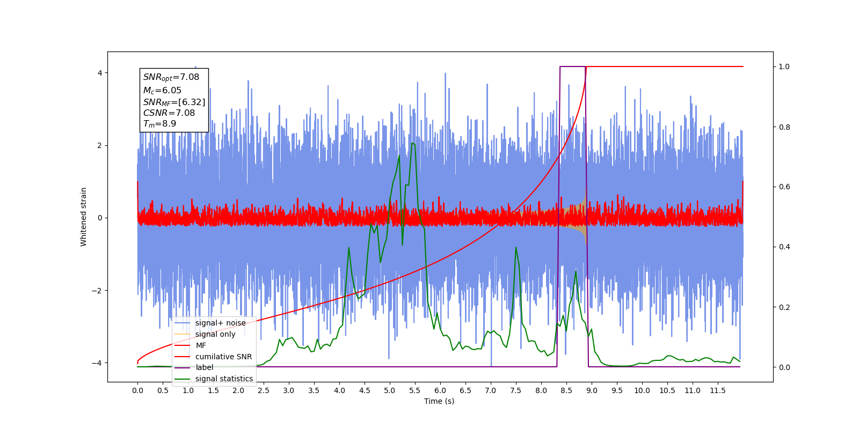Viewport: 859px width, 429px height.
Task: Click the x-axis tick label 2.0
Action: click(238, 390)
